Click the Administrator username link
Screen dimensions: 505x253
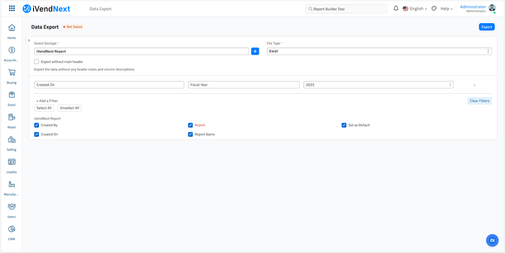(x=473, y=7)
